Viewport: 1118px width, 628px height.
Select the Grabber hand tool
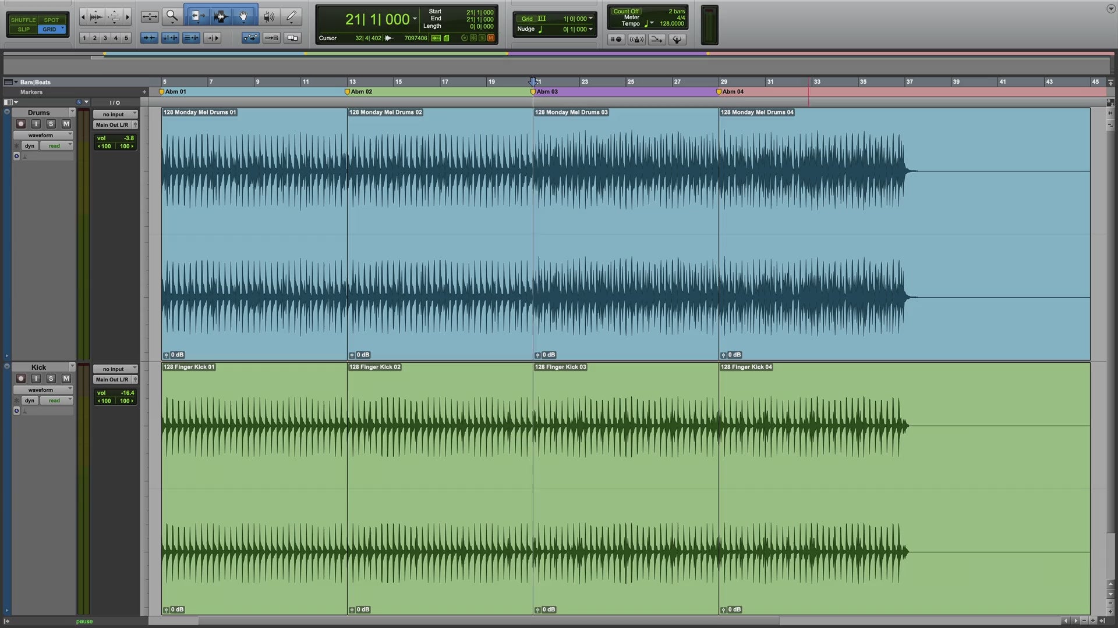pos(243,17)
